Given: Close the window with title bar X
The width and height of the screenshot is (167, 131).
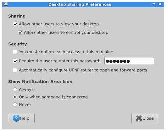Looking at the screenshot, I should tap(160, 4).
